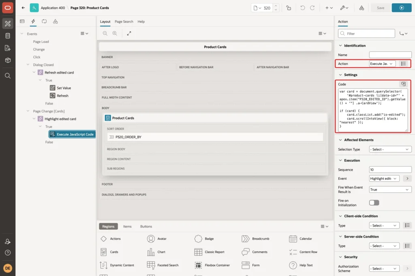Image resolution: width=415 pixels, height=276 pixels.
Task: Click the Filter properties field
Action: [x=366, y=34]
